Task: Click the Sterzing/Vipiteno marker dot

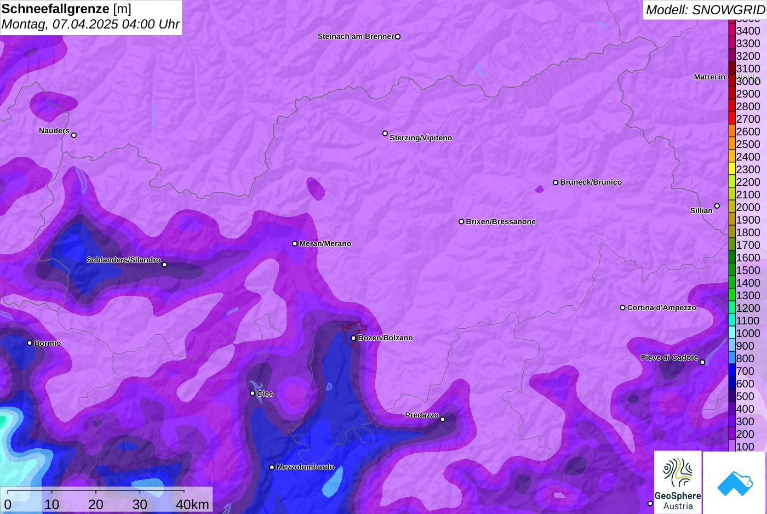Action: pyautogui.click(x=385, y=133)
